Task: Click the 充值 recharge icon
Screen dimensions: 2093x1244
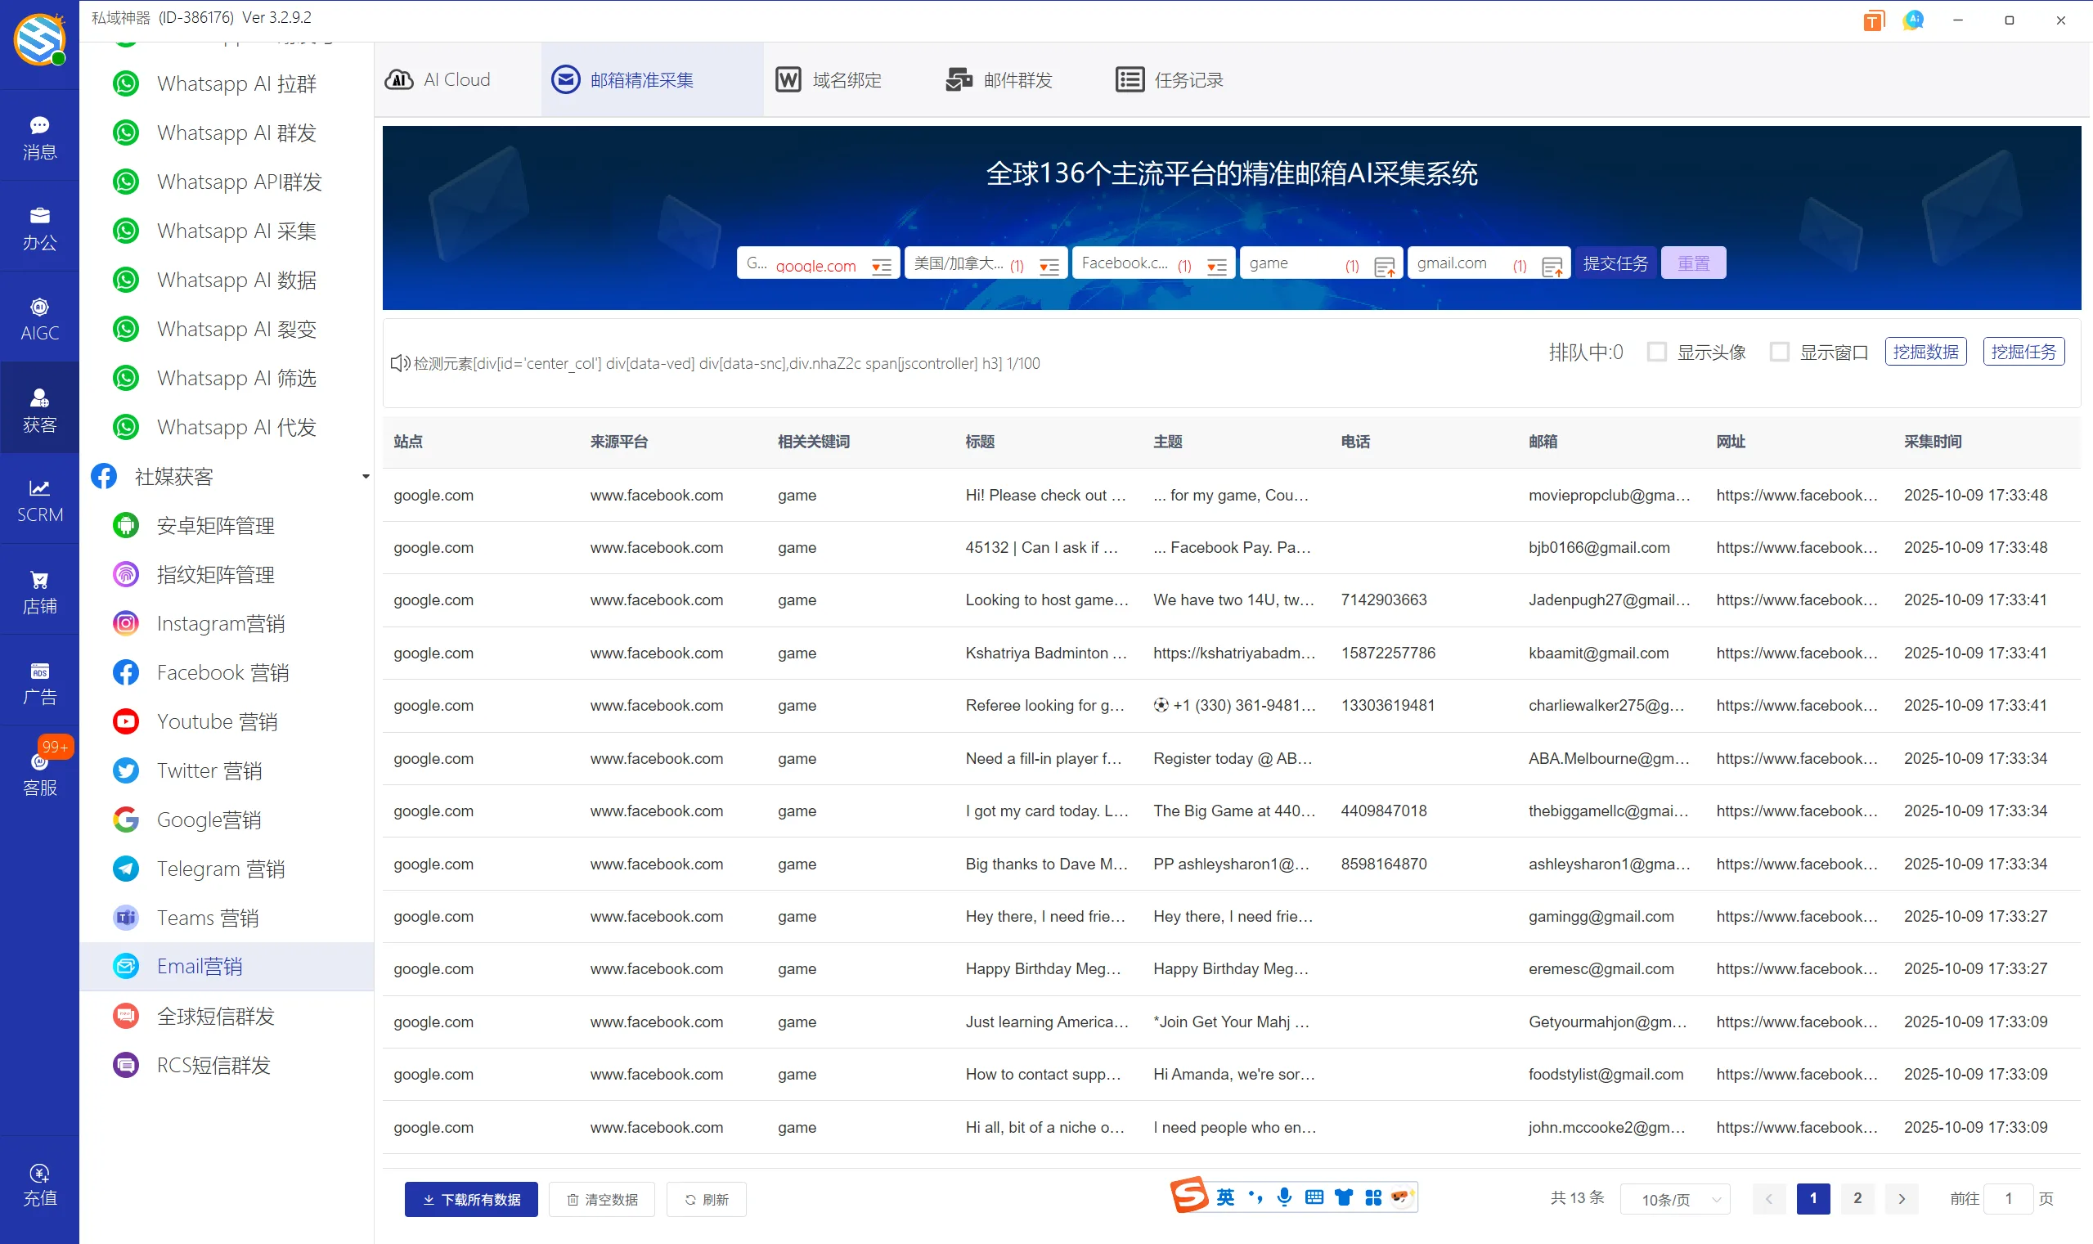Action: tap(39, 1183)
